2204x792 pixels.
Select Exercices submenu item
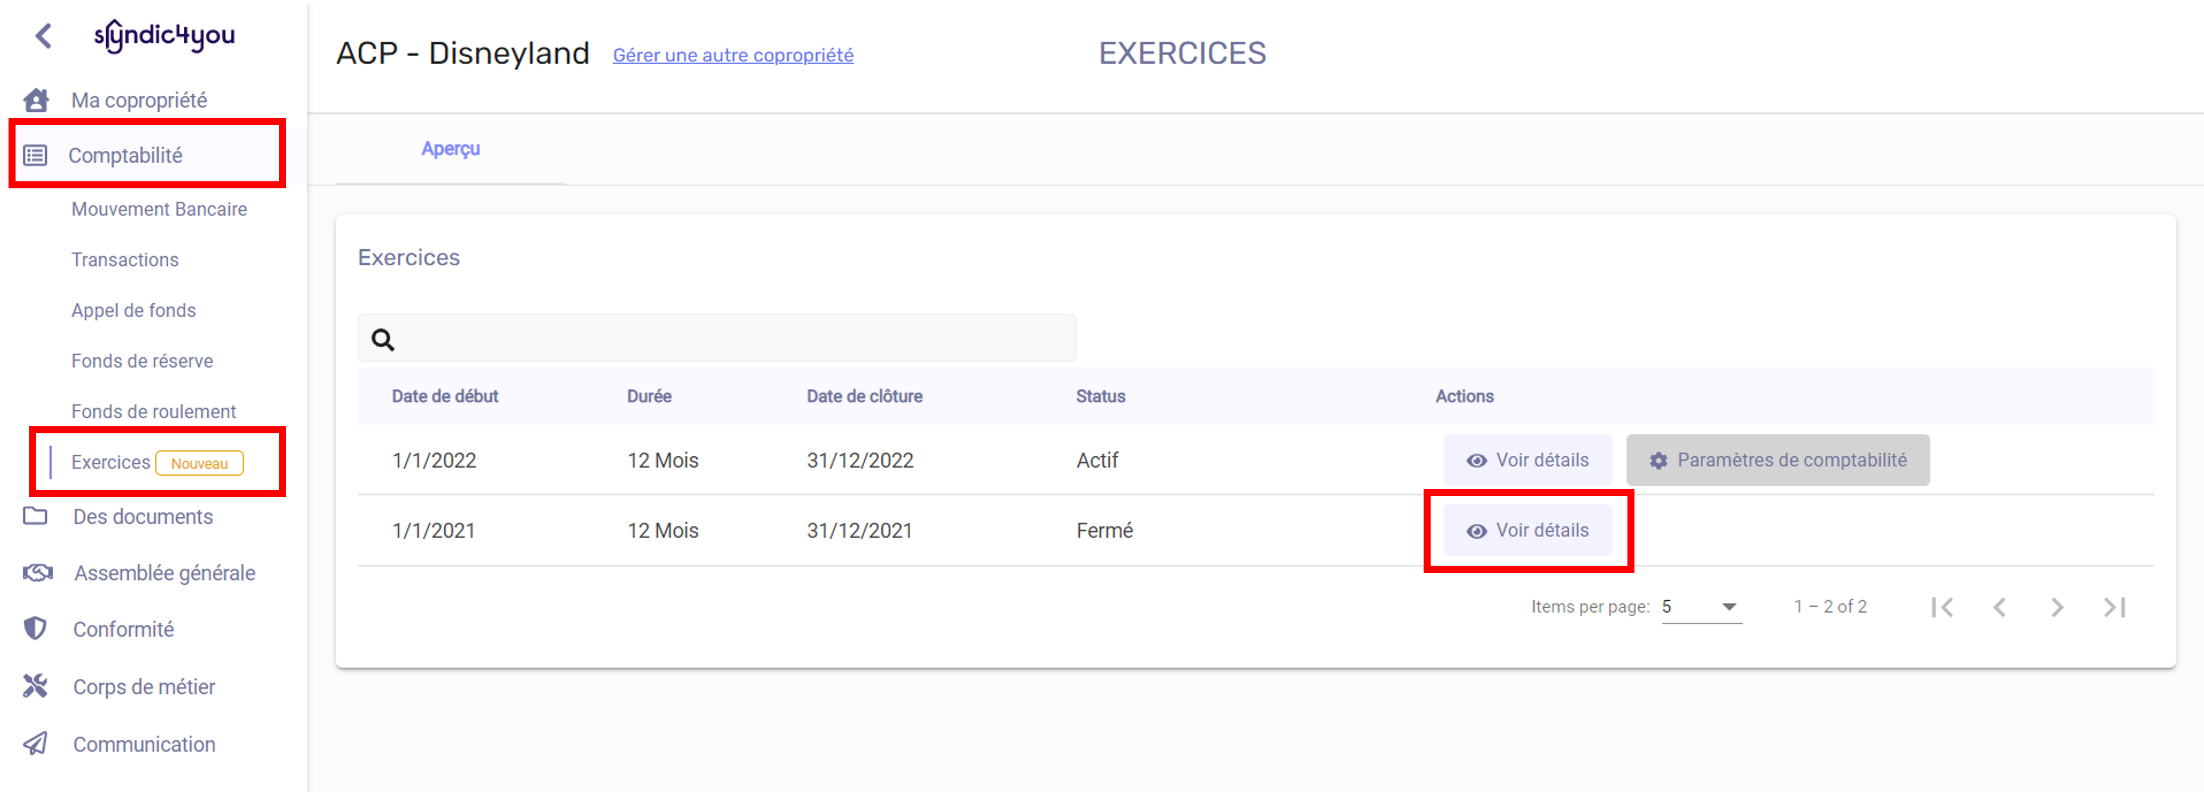110,462
